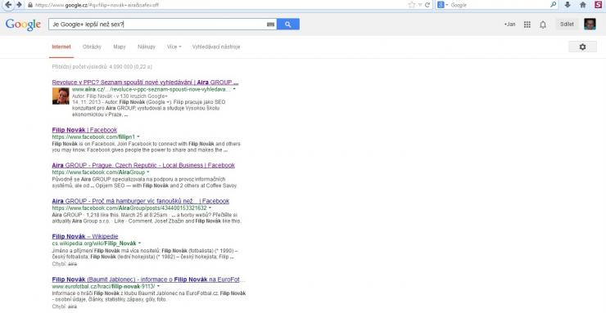Viewport: 606px width, 313px height.
Task: Open downloads arrow icon in toolbar
Action: [568, 5]
